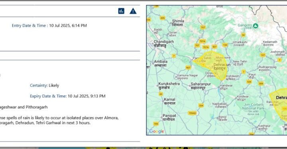
Task: Click route 334 shield south of Saharanpur
Action: click(201, 106)
